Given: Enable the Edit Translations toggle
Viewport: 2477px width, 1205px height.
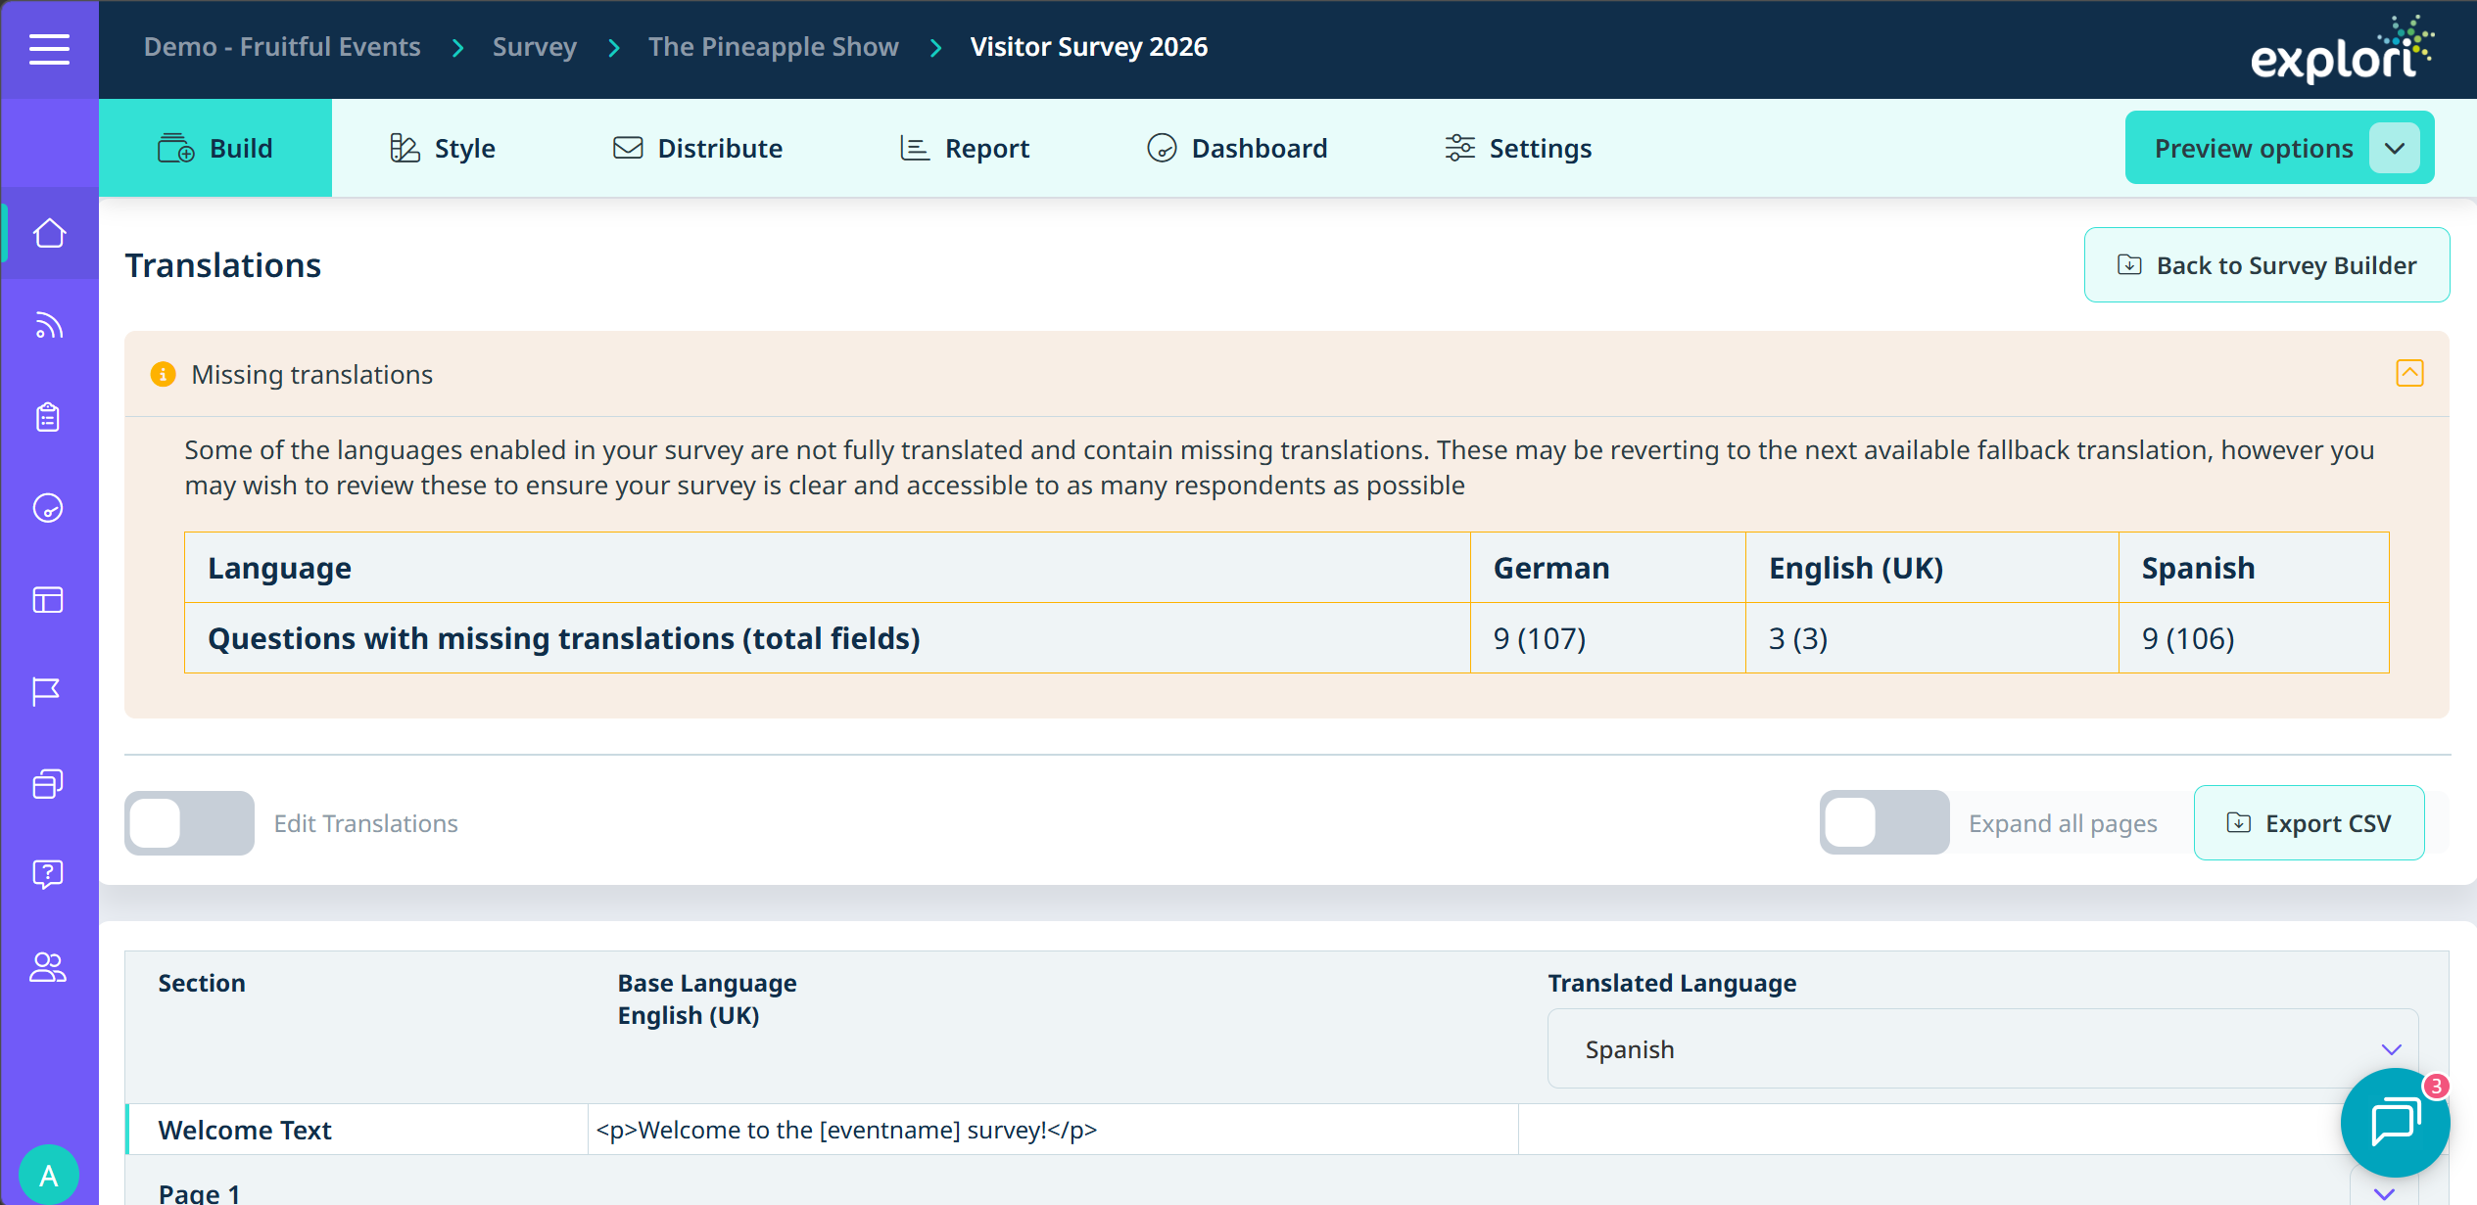Looking at the screenshot, I should click(189, 823).
